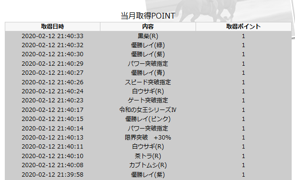Click timestamp 2020-02-12 21:40:29
Screen dimensions: 295x180
(x=53, y=64)
